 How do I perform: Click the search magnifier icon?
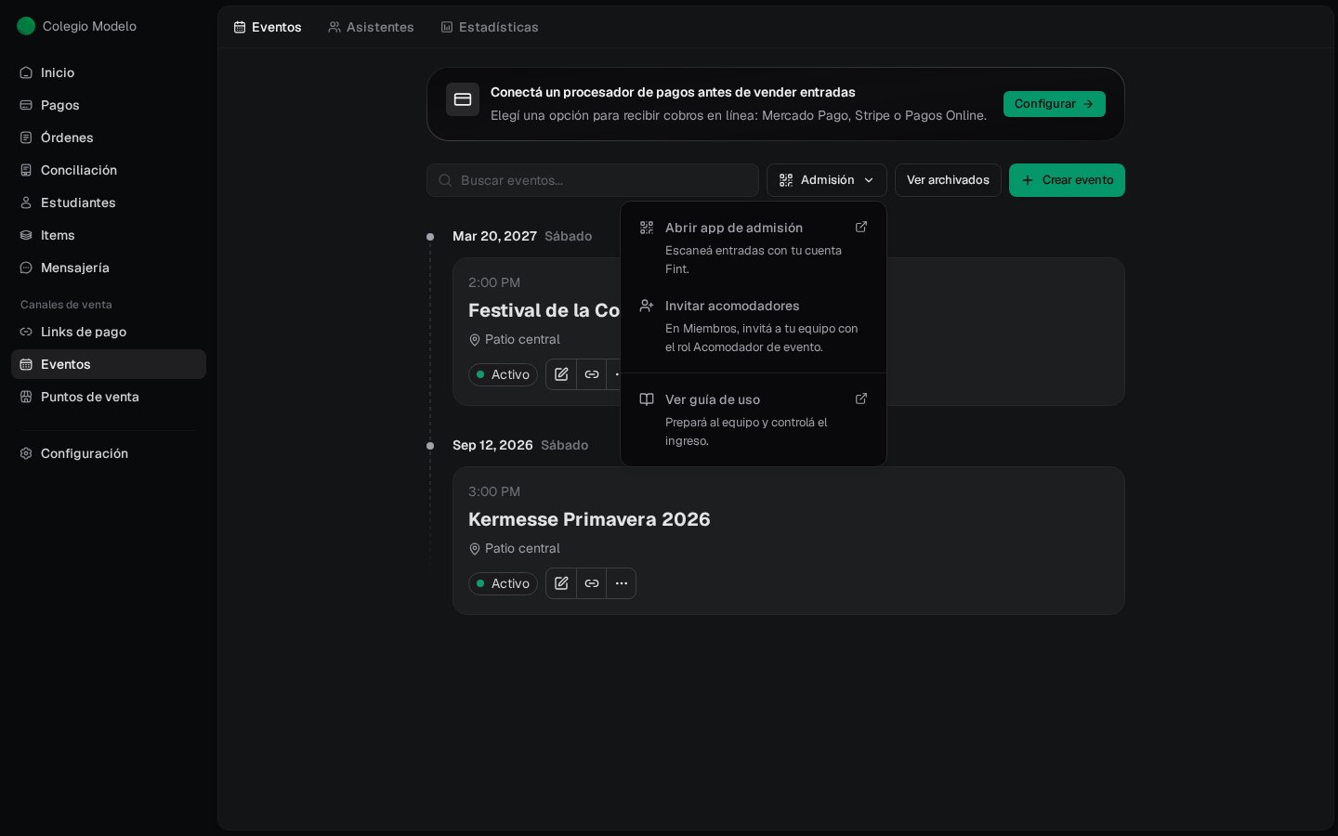[445, 180]
